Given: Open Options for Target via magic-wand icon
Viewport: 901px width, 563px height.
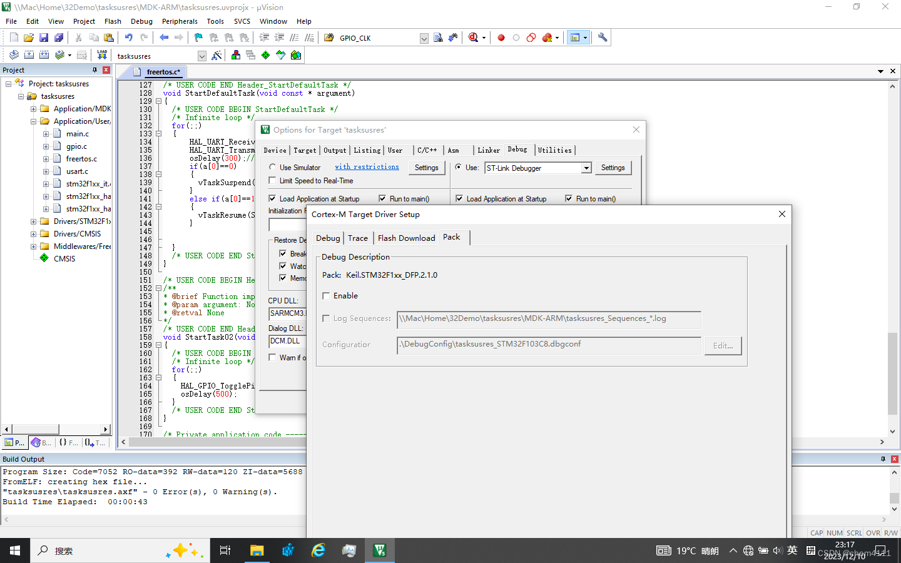Looking at the screenshot, I should 216,54.
